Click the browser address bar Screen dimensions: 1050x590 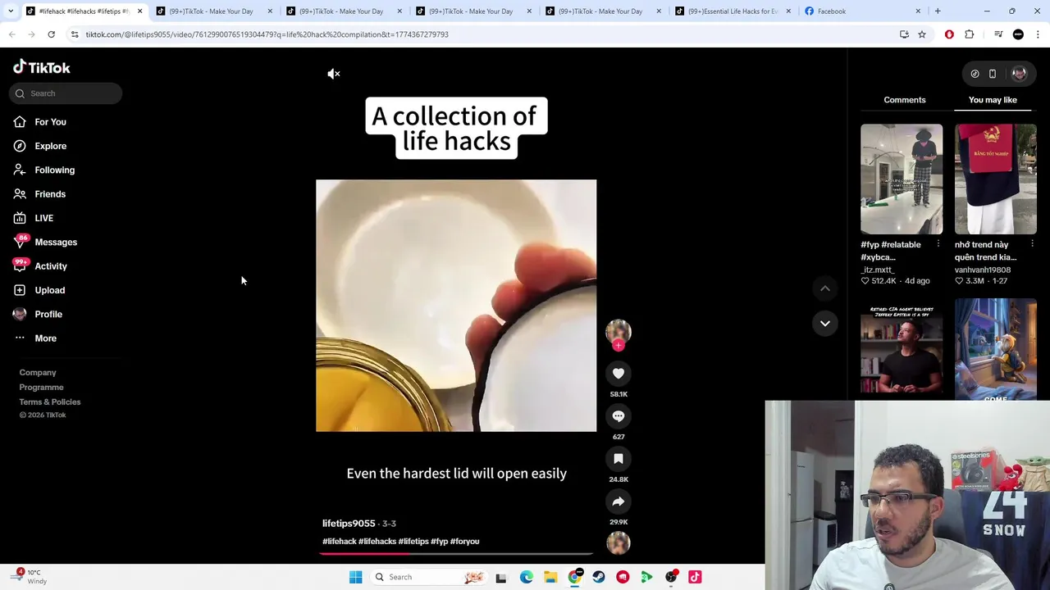[x=484, y=34]
